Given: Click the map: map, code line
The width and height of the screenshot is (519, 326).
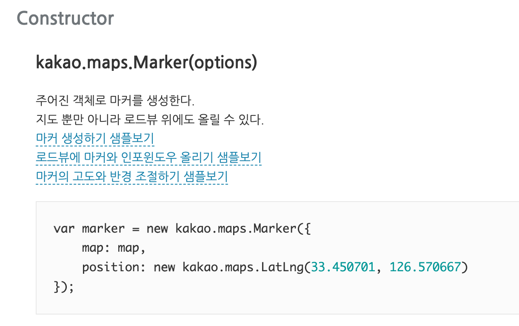Looking at the screenshot, I should 114,248.
